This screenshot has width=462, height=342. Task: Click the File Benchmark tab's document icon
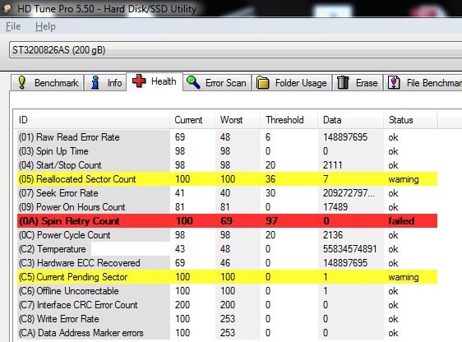point(394,82)
